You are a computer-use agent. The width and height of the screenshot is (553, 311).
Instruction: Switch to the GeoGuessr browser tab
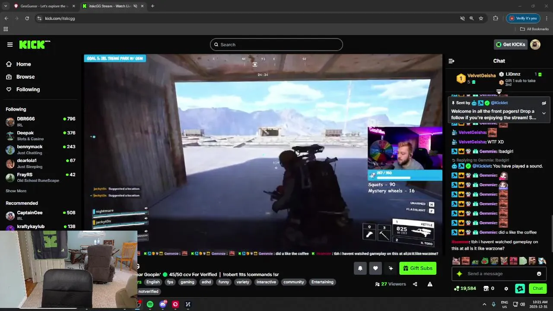tap(44, 6)
